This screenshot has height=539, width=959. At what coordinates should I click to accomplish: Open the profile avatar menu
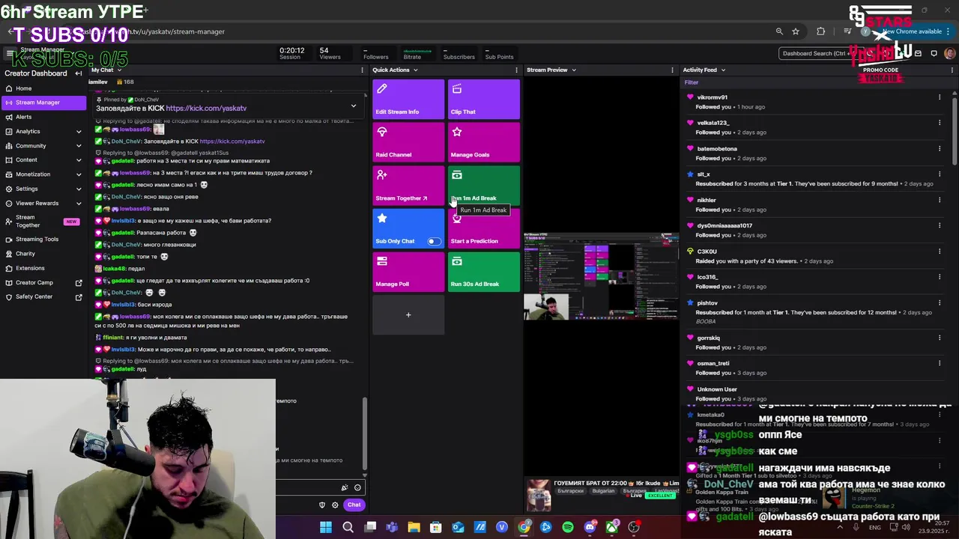950,53
